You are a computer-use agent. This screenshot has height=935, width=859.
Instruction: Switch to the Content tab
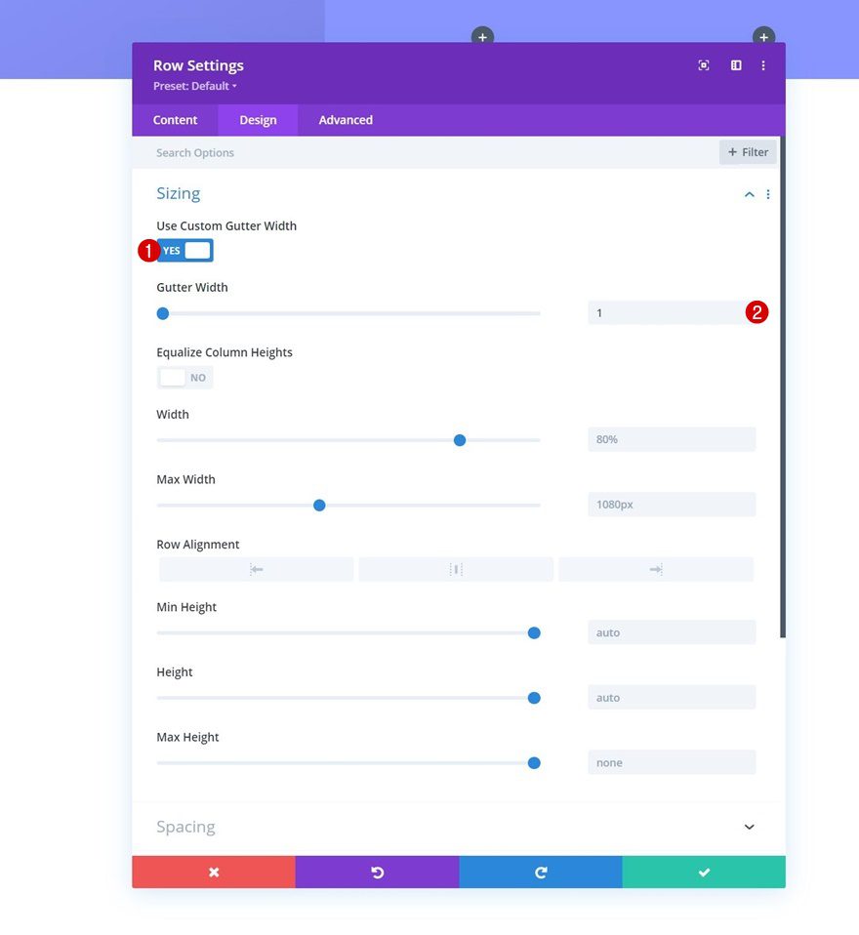pyautogui.click(x=175, y=119)
